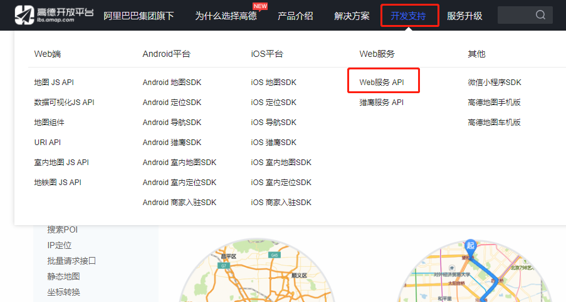
Task: Open 开发支持 menu
Action: pos(408,16)
